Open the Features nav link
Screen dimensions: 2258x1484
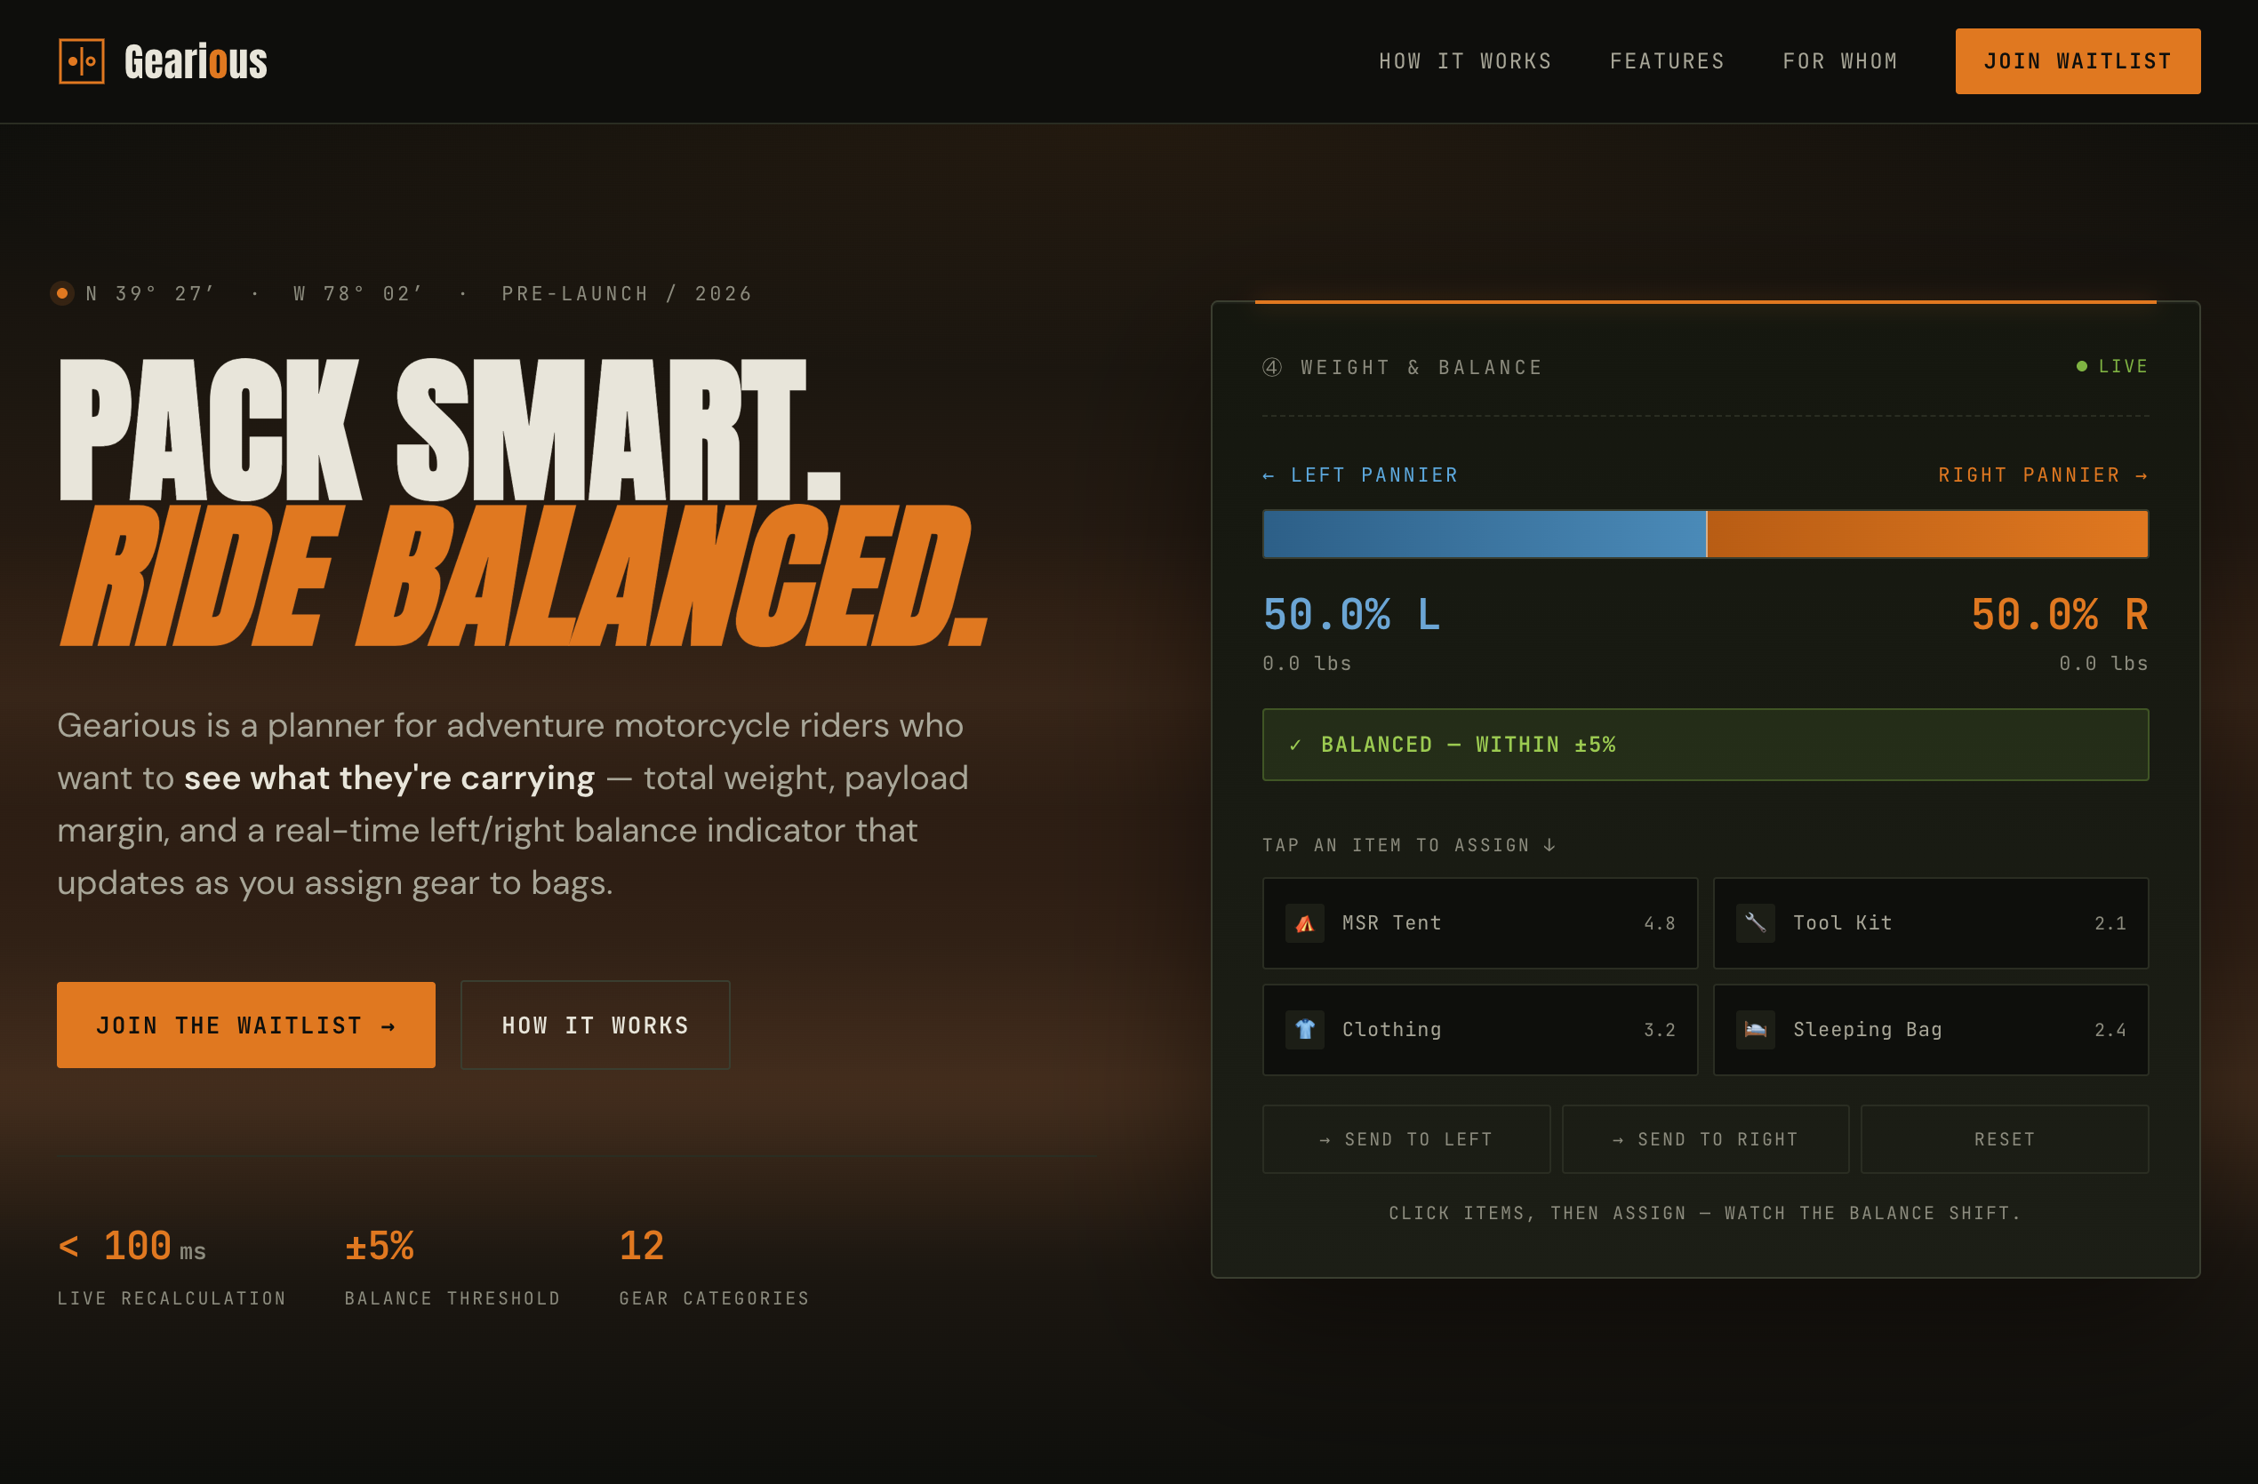[1667, 61]
